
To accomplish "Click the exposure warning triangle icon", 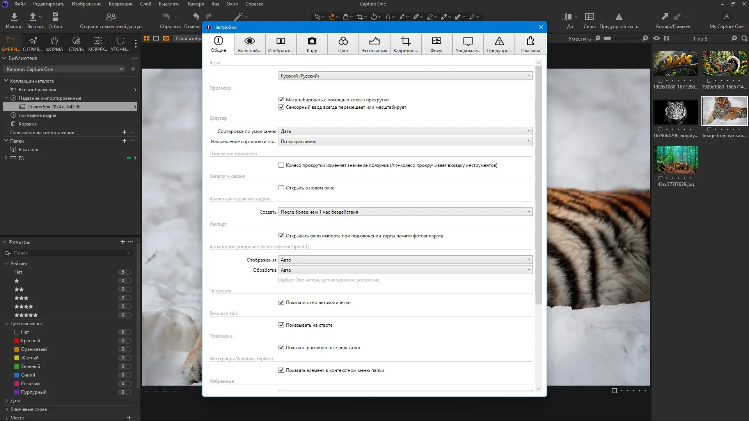I will 619,17.
